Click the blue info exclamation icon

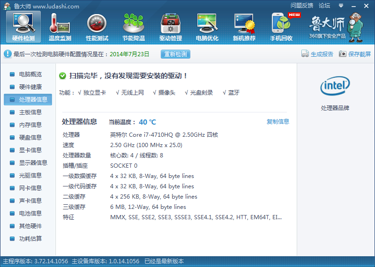click(x=7, y=54)
